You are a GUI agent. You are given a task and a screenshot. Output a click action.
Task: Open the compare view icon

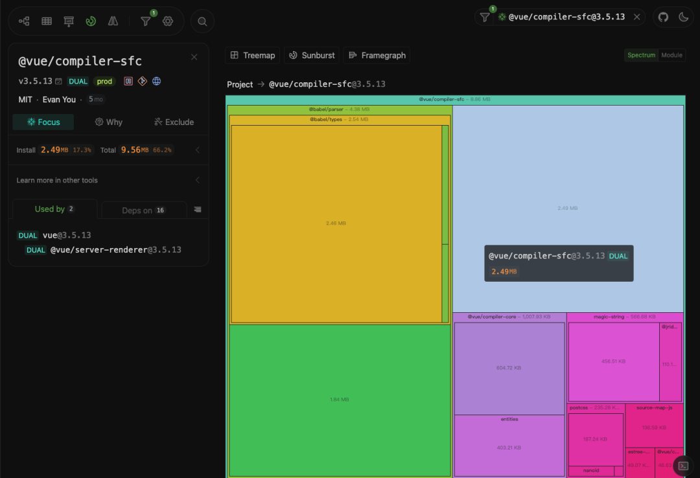point(113,21)
